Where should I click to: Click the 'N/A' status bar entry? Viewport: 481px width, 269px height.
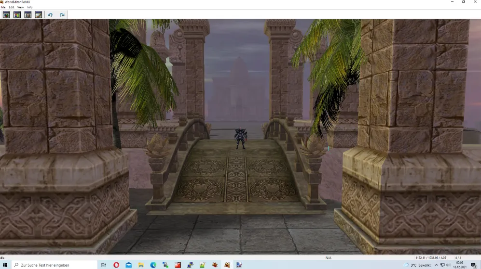pyautogui.click(x=328, y=257)
